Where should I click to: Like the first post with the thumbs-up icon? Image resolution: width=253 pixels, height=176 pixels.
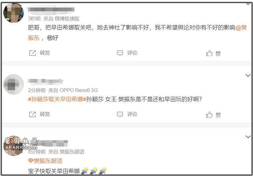[209, 53]
